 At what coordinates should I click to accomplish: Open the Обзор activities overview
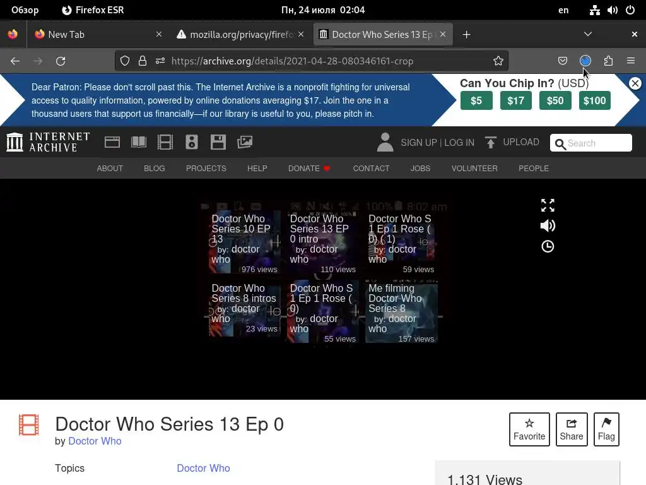(25, 10)
